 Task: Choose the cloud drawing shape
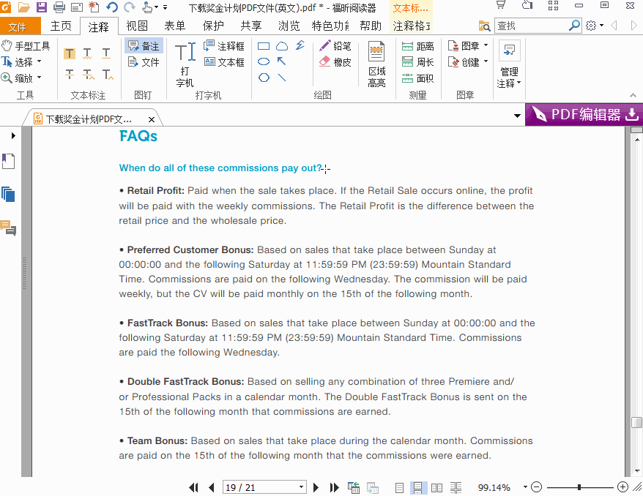coord(282,46)
